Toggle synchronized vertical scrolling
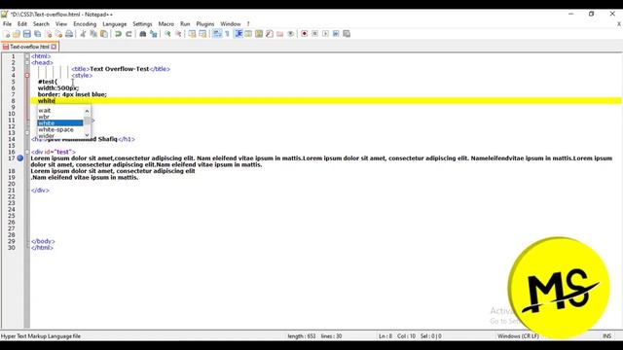This screenshot has height=350, width=623. point(193,34)
